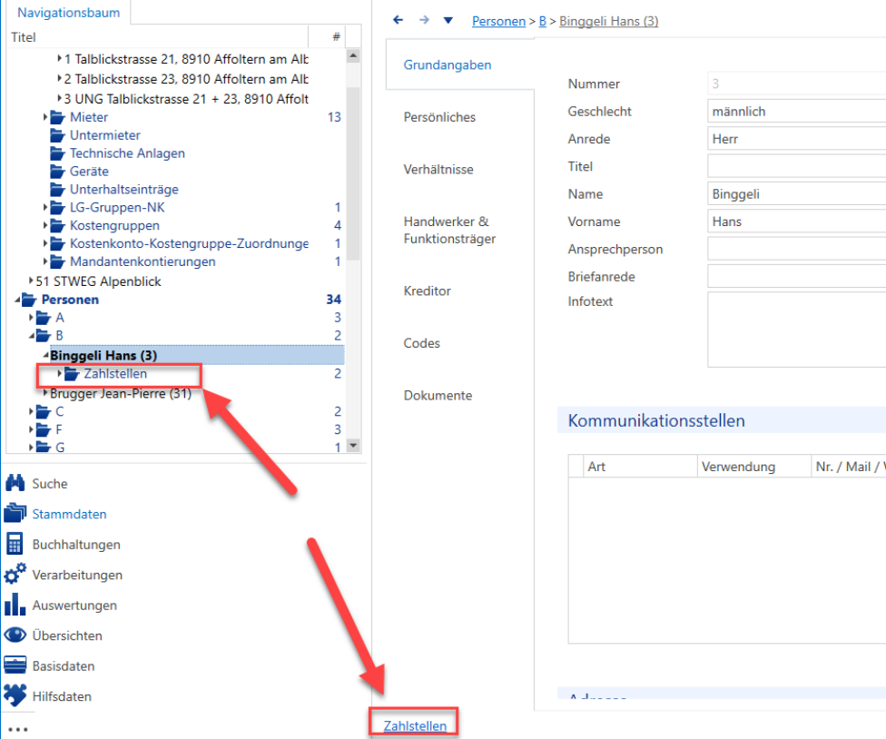Click the LG-Gruppen-NK folder icon
Screen dimensions: 886x739
(57, 207)
